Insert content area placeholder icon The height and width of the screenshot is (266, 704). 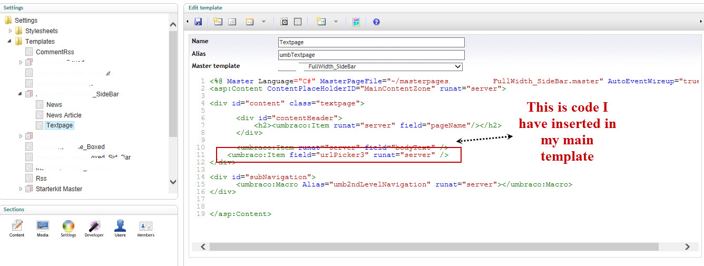click(x=284, y=22)
